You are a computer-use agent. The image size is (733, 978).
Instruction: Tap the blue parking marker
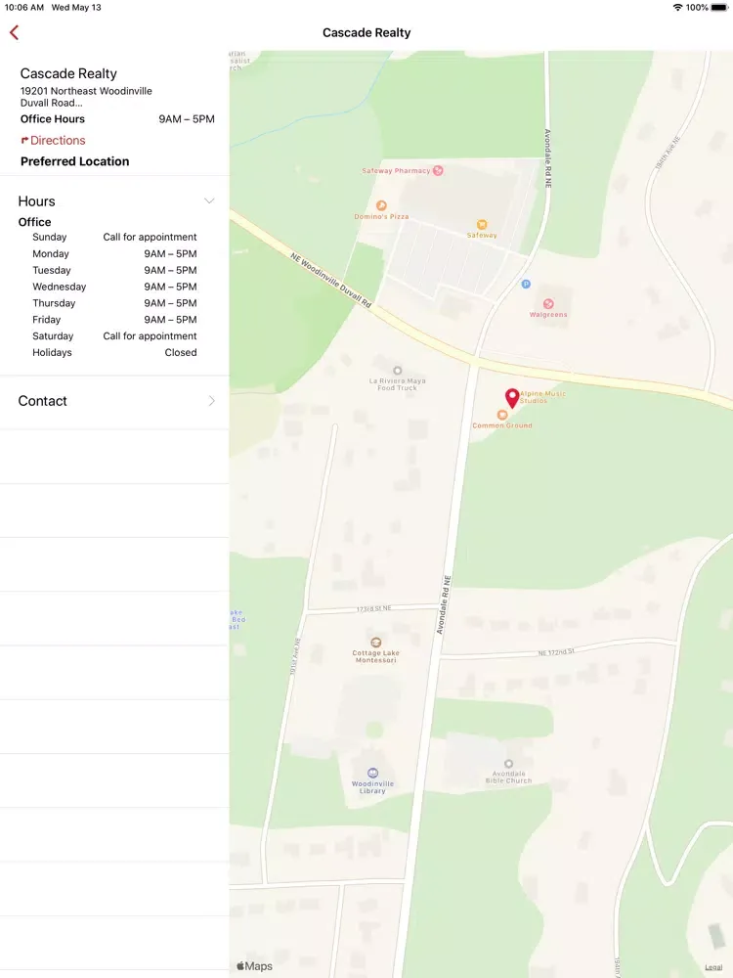coord(526,284)
